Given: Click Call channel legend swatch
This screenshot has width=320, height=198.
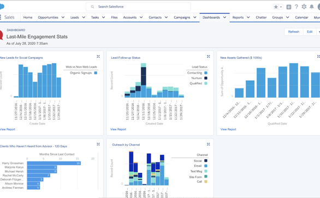Looking at the screenshot, I should click(206, 182).
